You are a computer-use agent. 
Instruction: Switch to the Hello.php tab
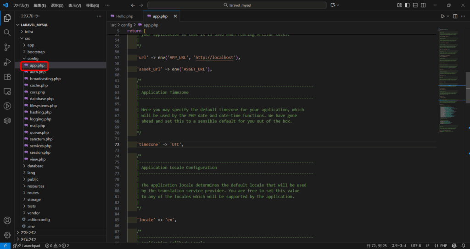click(x=124, y=16)
